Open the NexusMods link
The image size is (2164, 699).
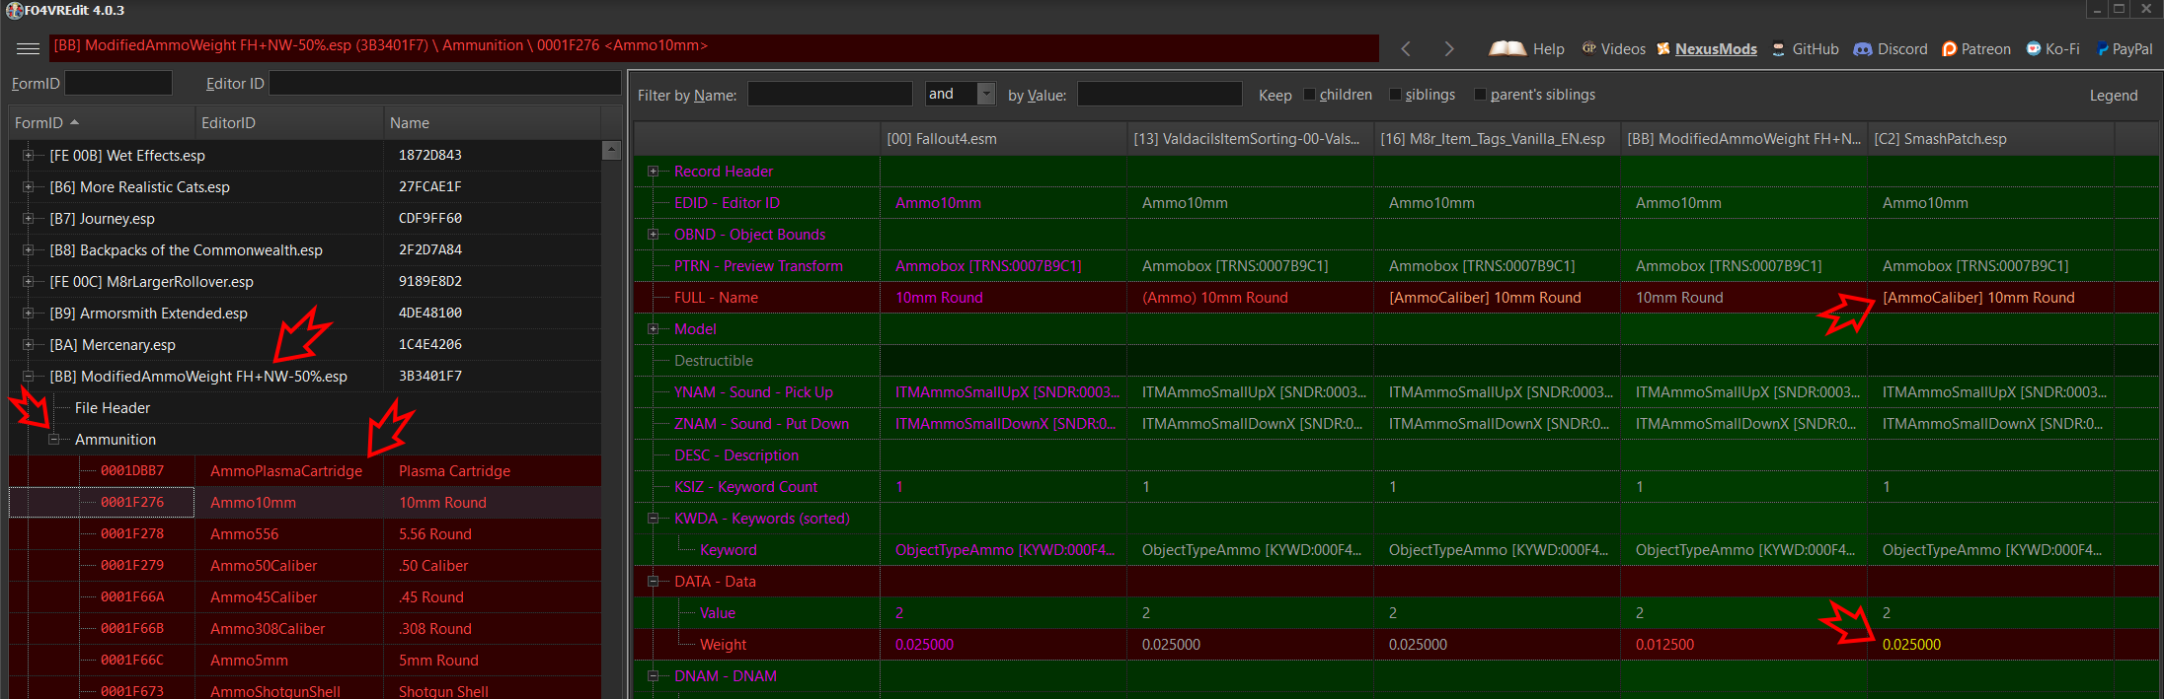[x=1715, y=48]
